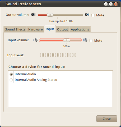Click the Close button
This screenshot has height=127, width=121.
point(107,119)
